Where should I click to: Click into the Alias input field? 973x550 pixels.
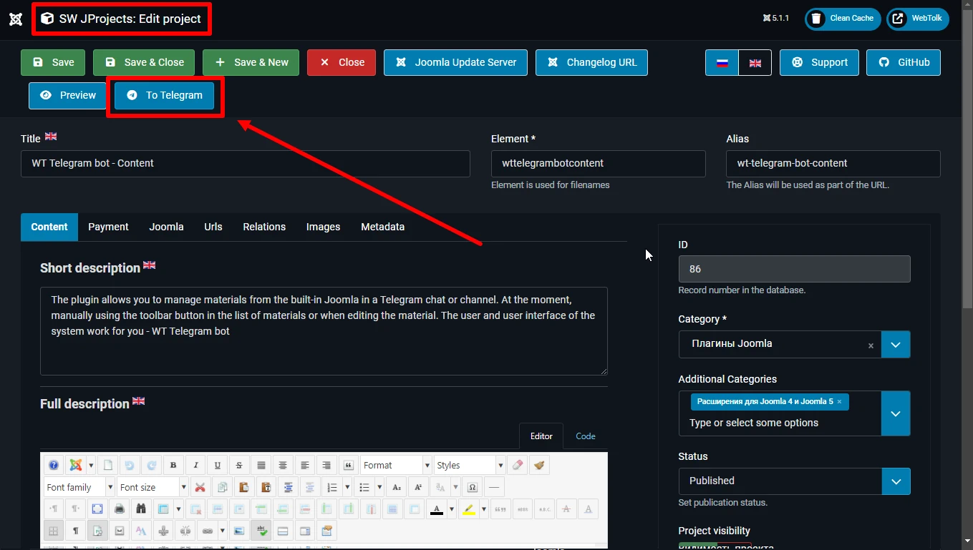(833, 163)
